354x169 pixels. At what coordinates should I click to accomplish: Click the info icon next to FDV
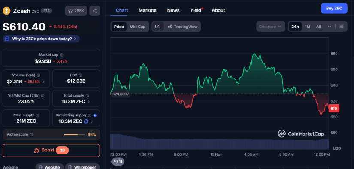point(81,75)
